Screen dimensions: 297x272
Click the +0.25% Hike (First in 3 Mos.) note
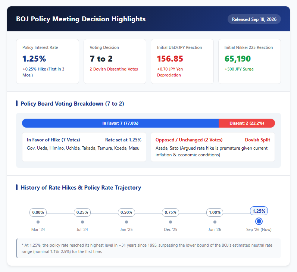click(x=43, y=72)
